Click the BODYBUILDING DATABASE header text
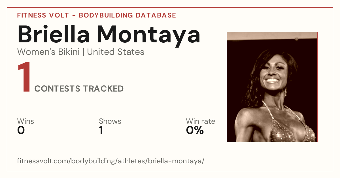This screenshot has height=178, width=340. [127, 15]
